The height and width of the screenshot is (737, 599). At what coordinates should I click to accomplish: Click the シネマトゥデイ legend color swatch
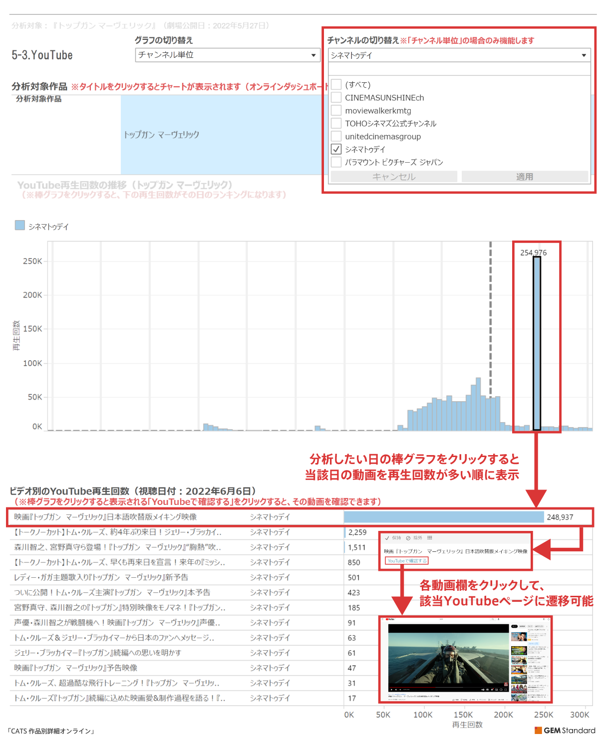20,225
